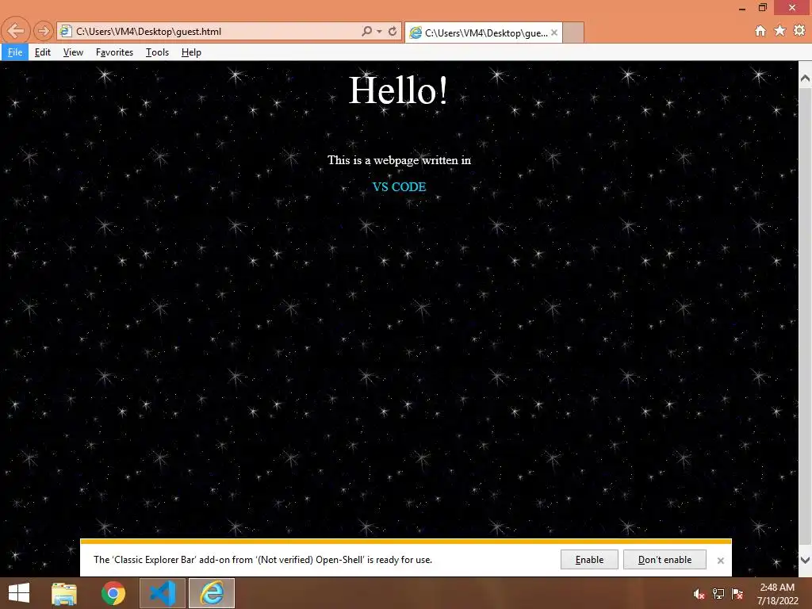Viewport: 812px width, 609px height.
Task: Refresh the page with the reload icon
Action: (x=393, y=31)
